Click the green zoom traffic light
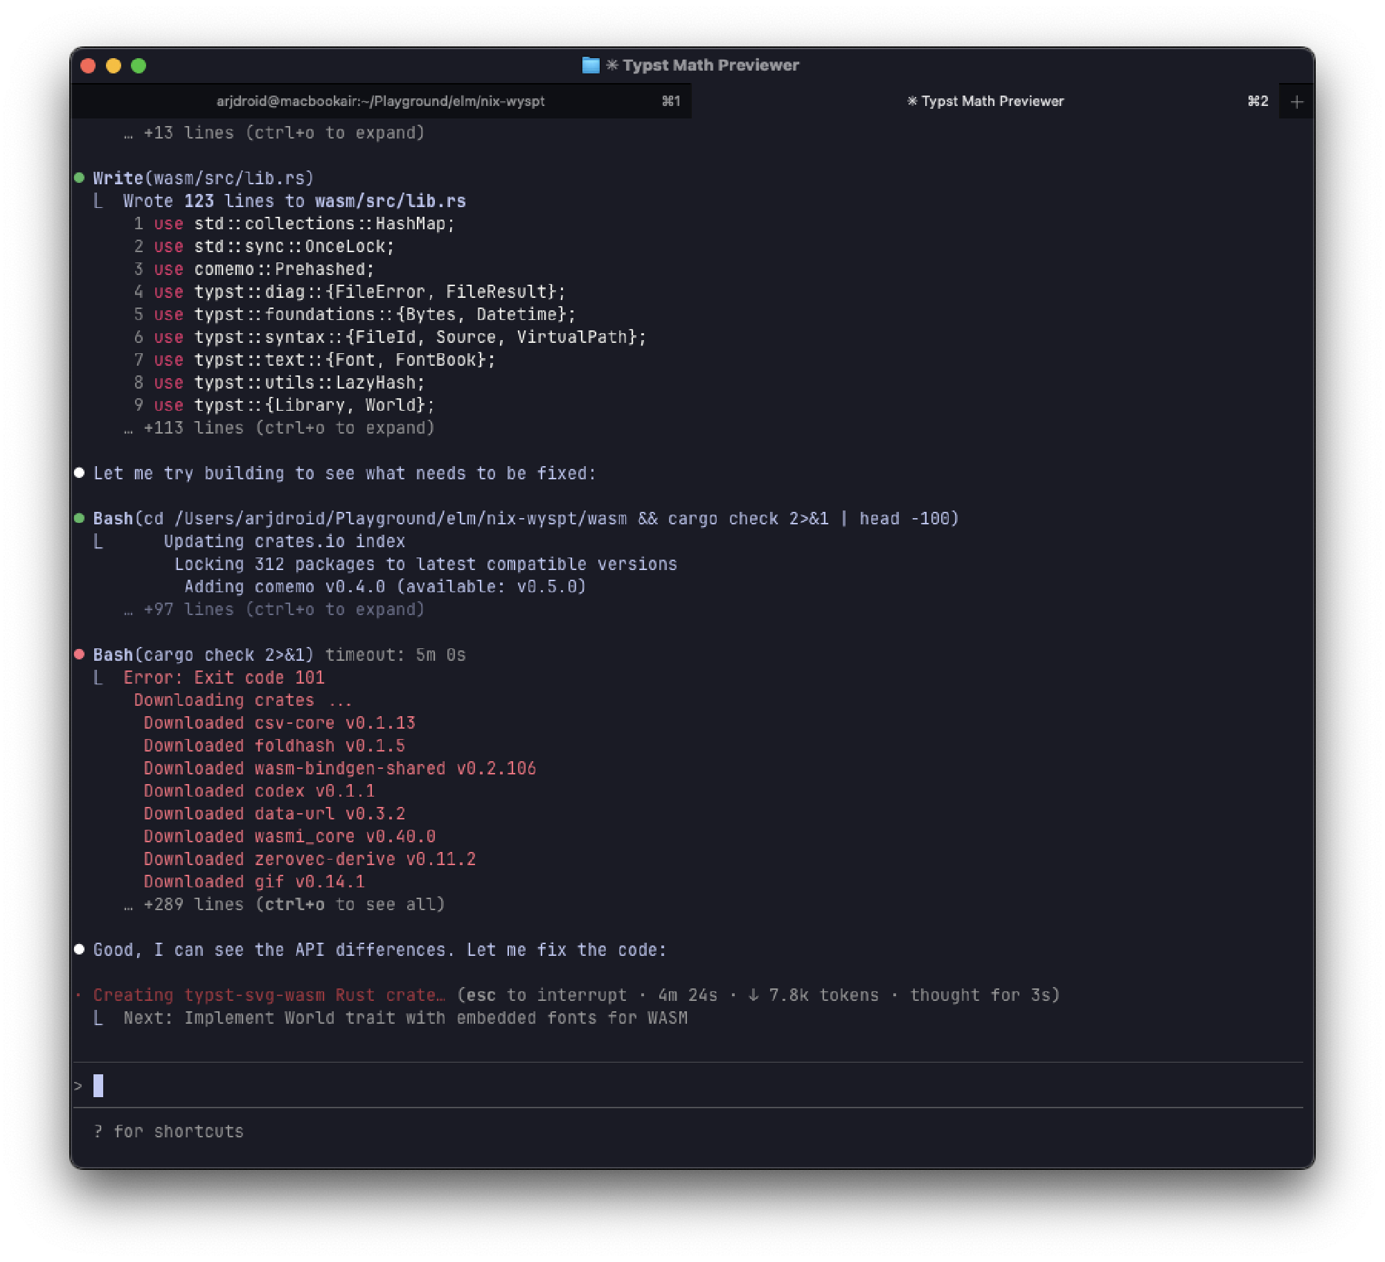Image resolution: width=1385 pixels, height=1262 pixels. point(139,66)
